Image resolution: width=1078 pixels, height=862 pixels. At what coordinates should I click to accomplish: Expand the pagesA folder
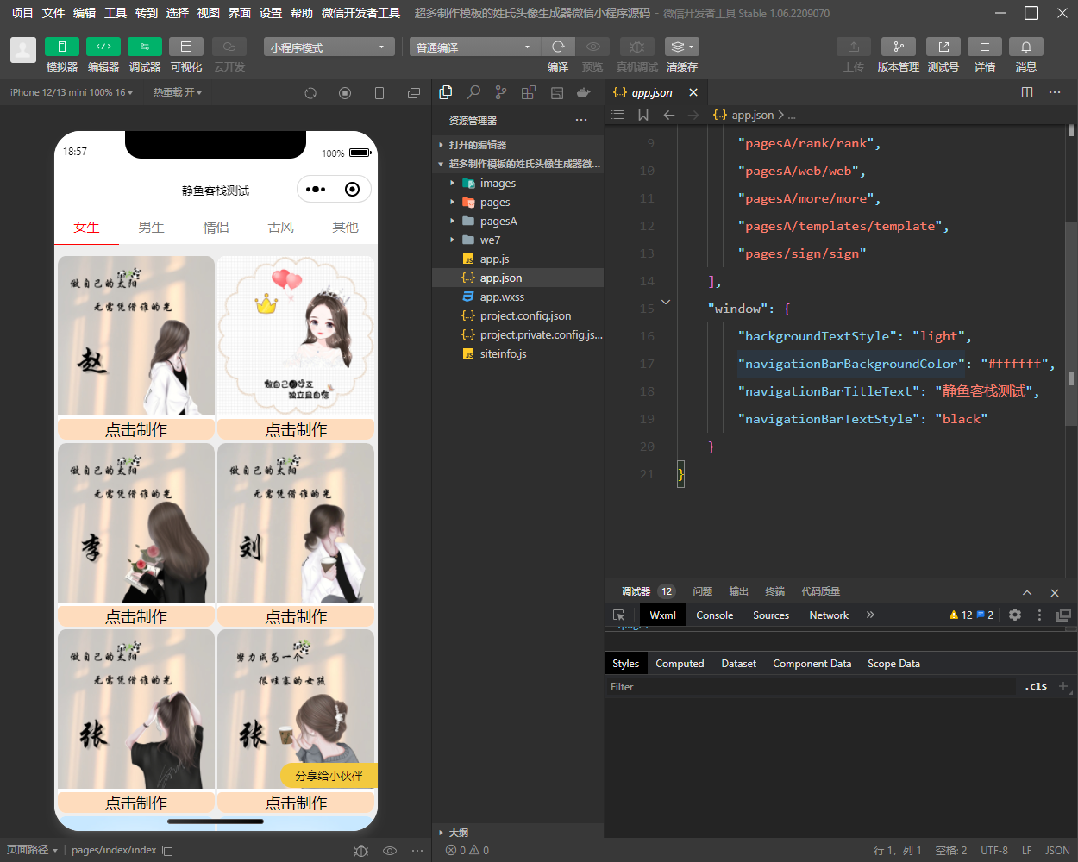point(498,222)
